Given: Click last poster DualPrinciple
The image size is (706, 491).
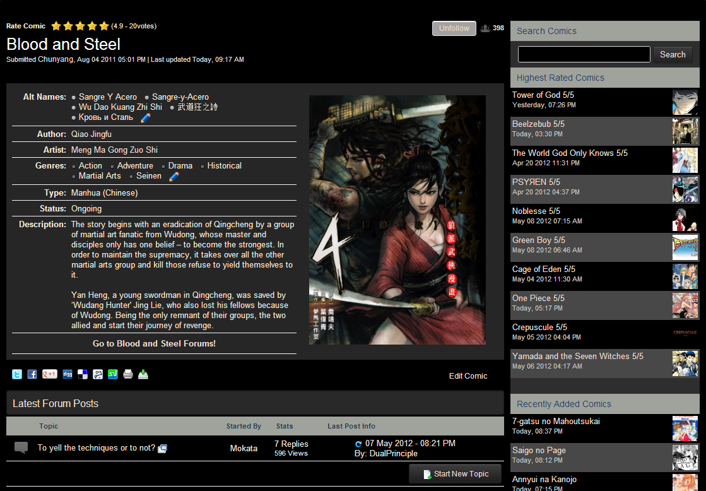Looking at the screenshot, I should coord(394,454).
